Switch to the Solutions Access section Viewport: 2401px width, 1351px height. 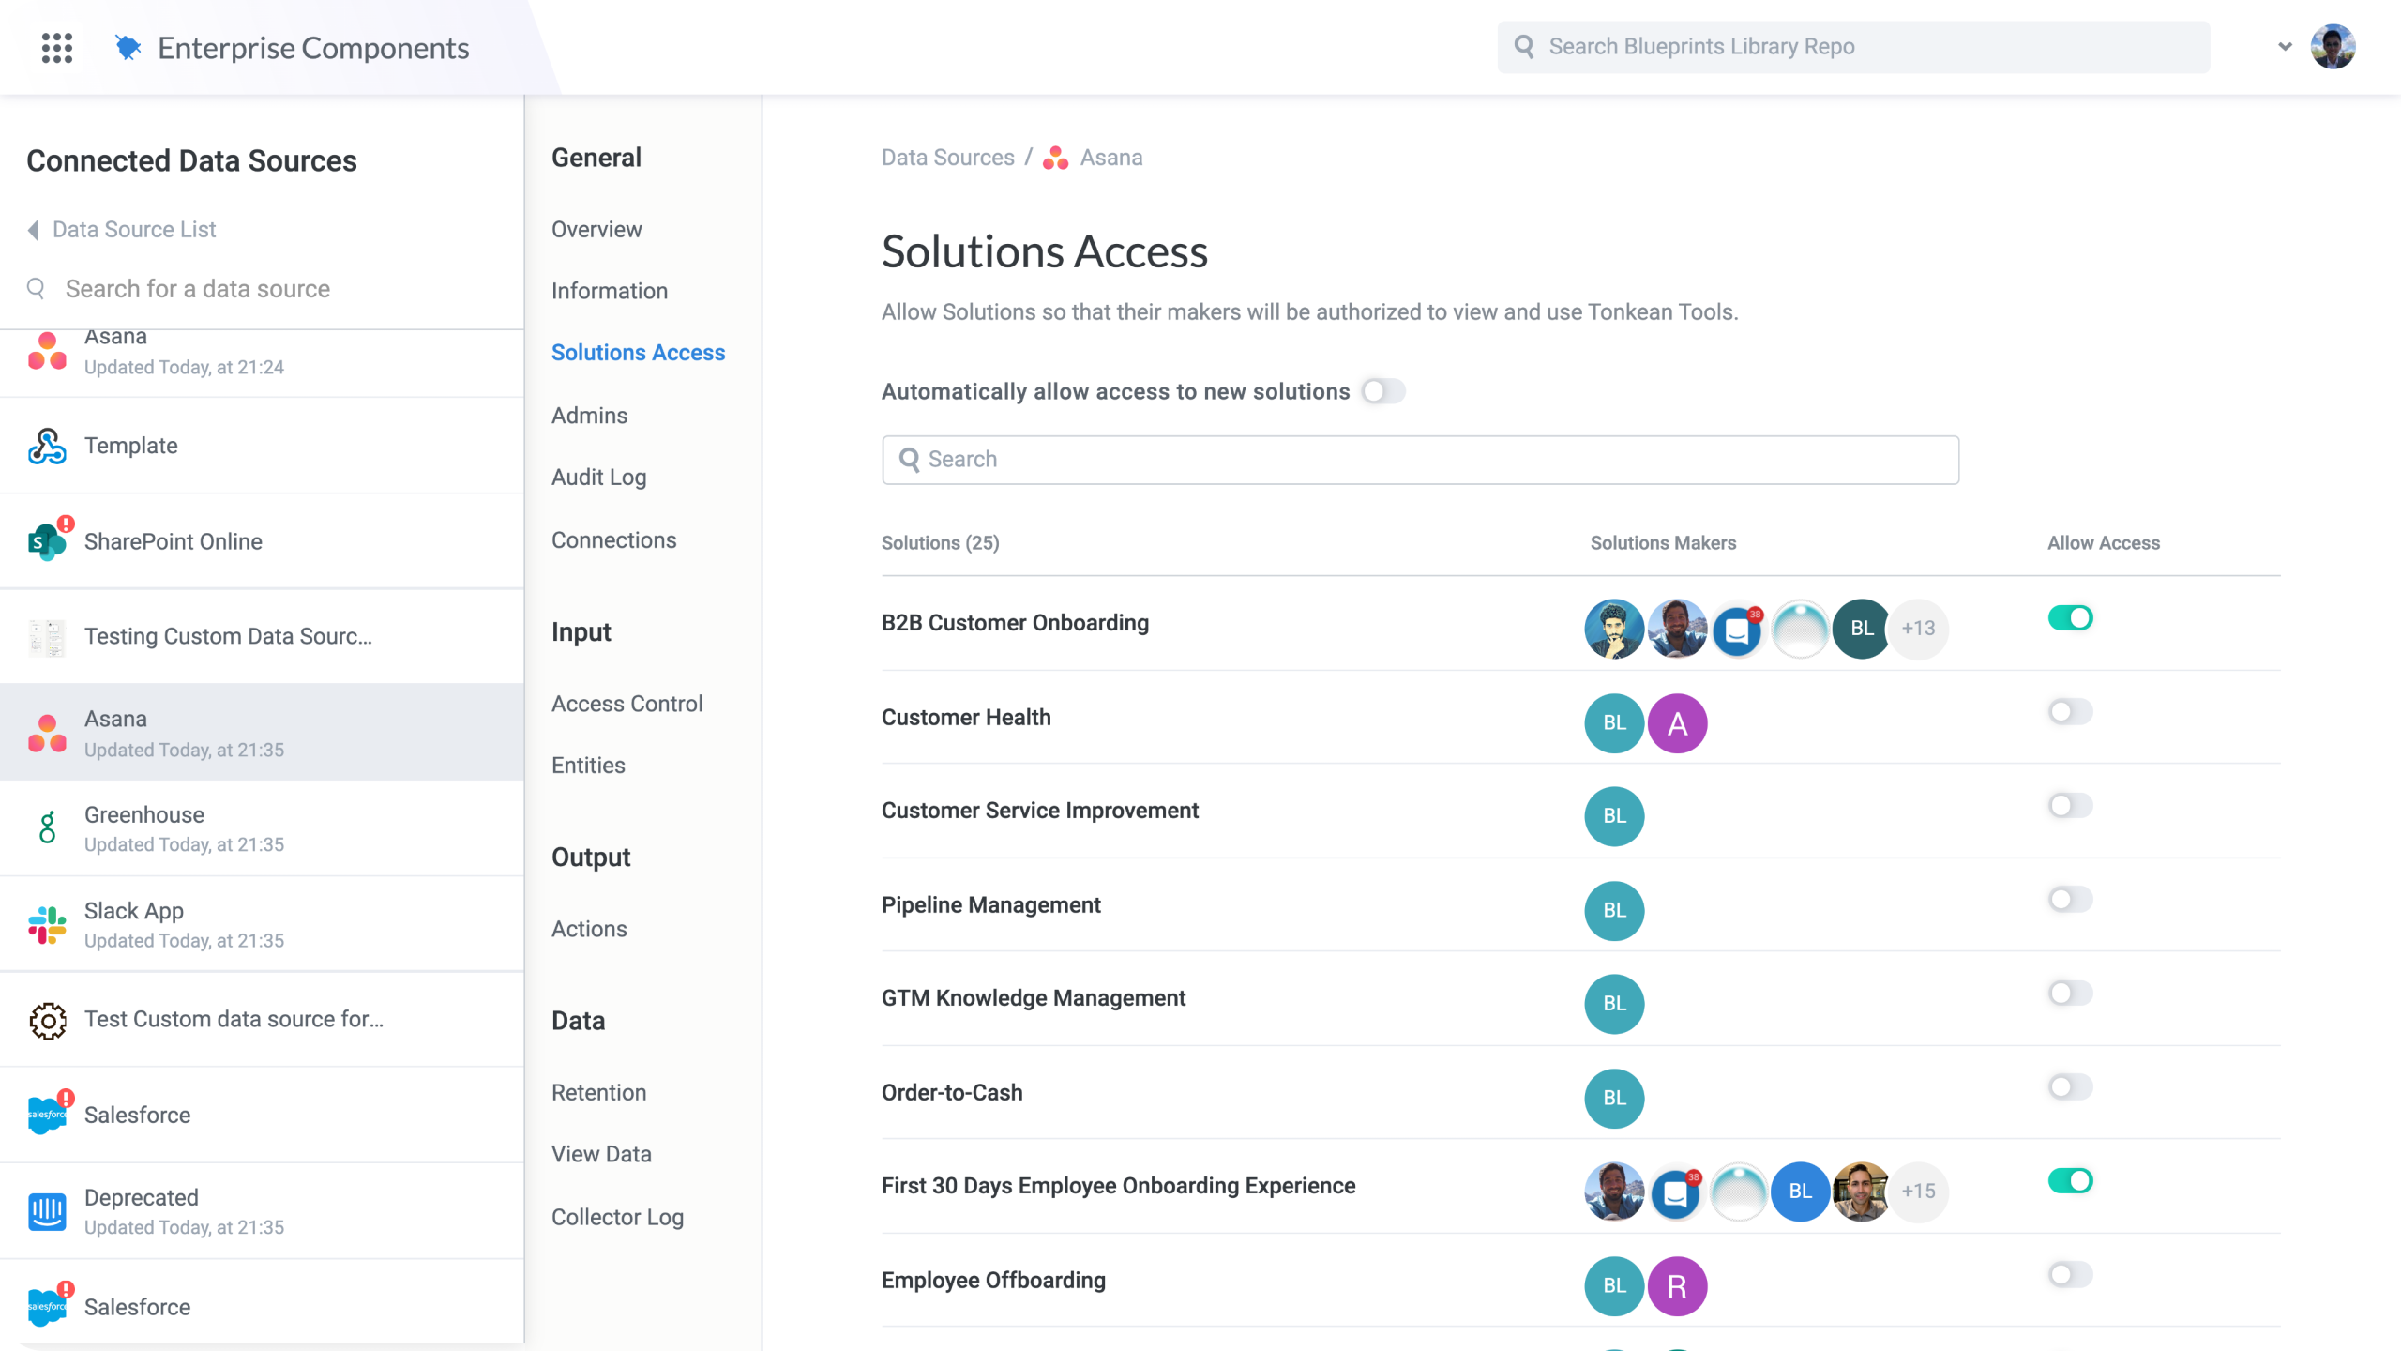click(x=639, y=352)
